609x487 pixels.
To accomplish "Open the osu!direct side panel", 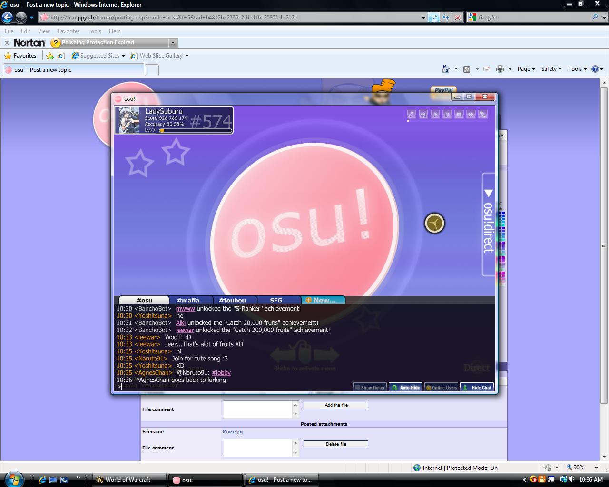I will point(489,224).
